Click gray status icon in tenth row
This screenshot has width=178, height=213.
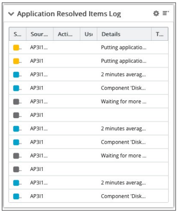pyautogui.click(x=16, y=169)
